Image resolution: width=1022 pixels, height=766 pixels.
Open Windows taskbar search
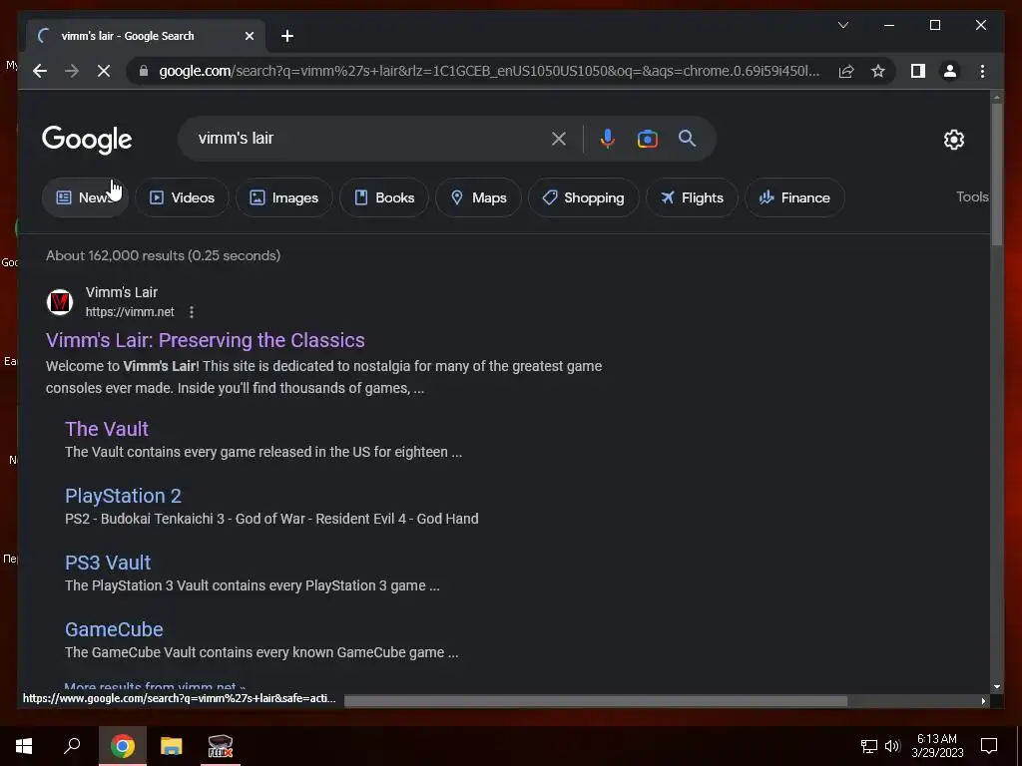[72, 746]
